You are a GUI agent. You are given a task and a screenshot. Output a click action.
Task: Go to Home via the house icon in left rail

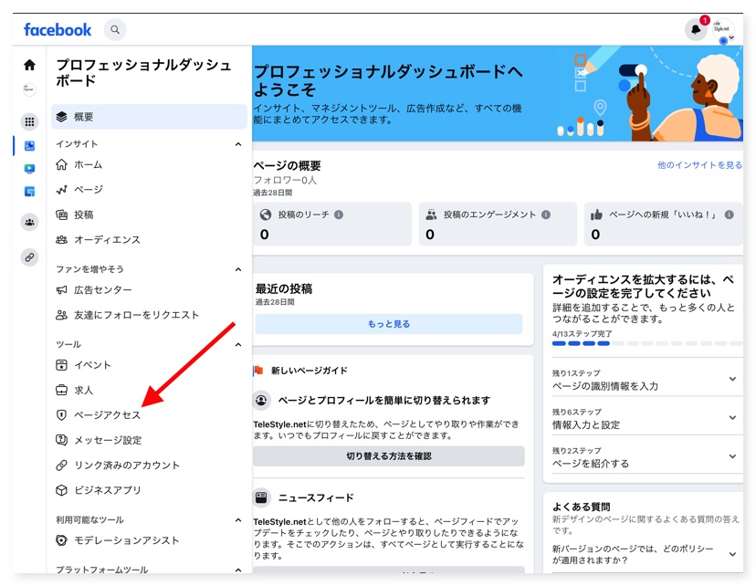29,65
